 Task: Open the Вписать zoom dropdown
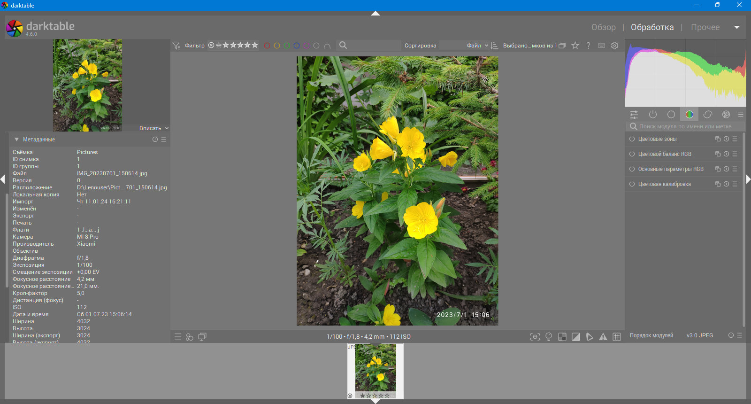(x=154, y=128)
